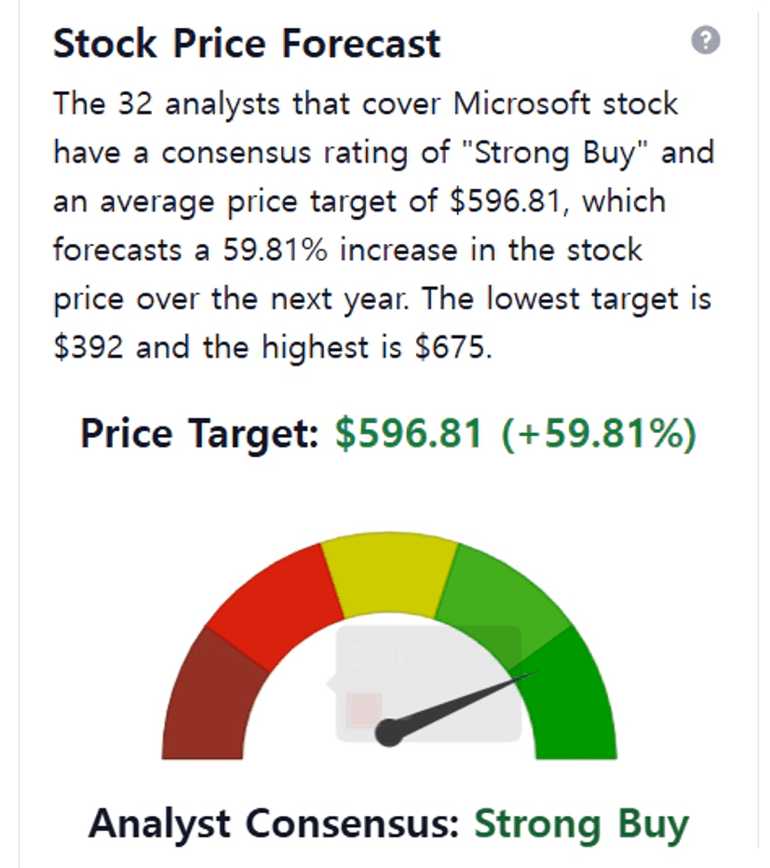The image size is (770, 868).
Task: Click the (+59.81%) increase figure
Action: click(x=599, y=435)
